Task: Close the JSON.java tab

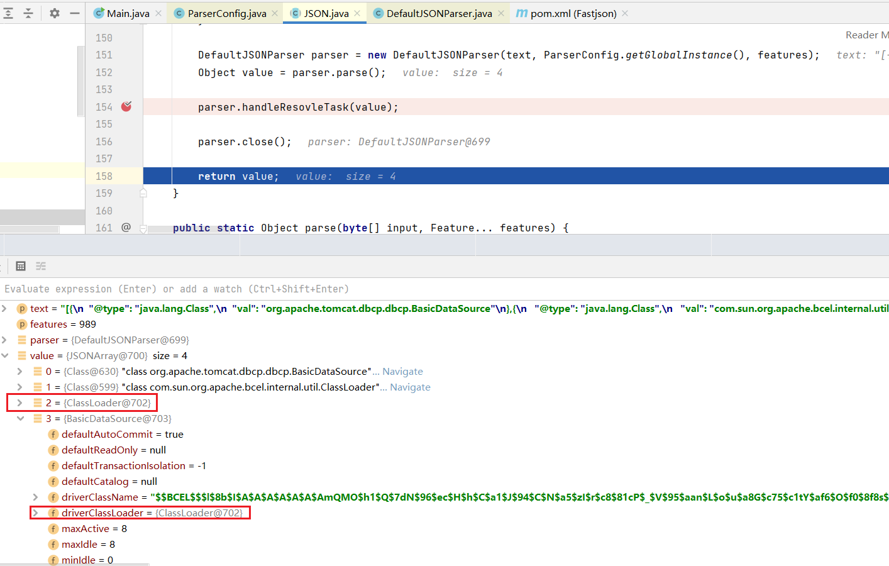Action: (357, 13)
